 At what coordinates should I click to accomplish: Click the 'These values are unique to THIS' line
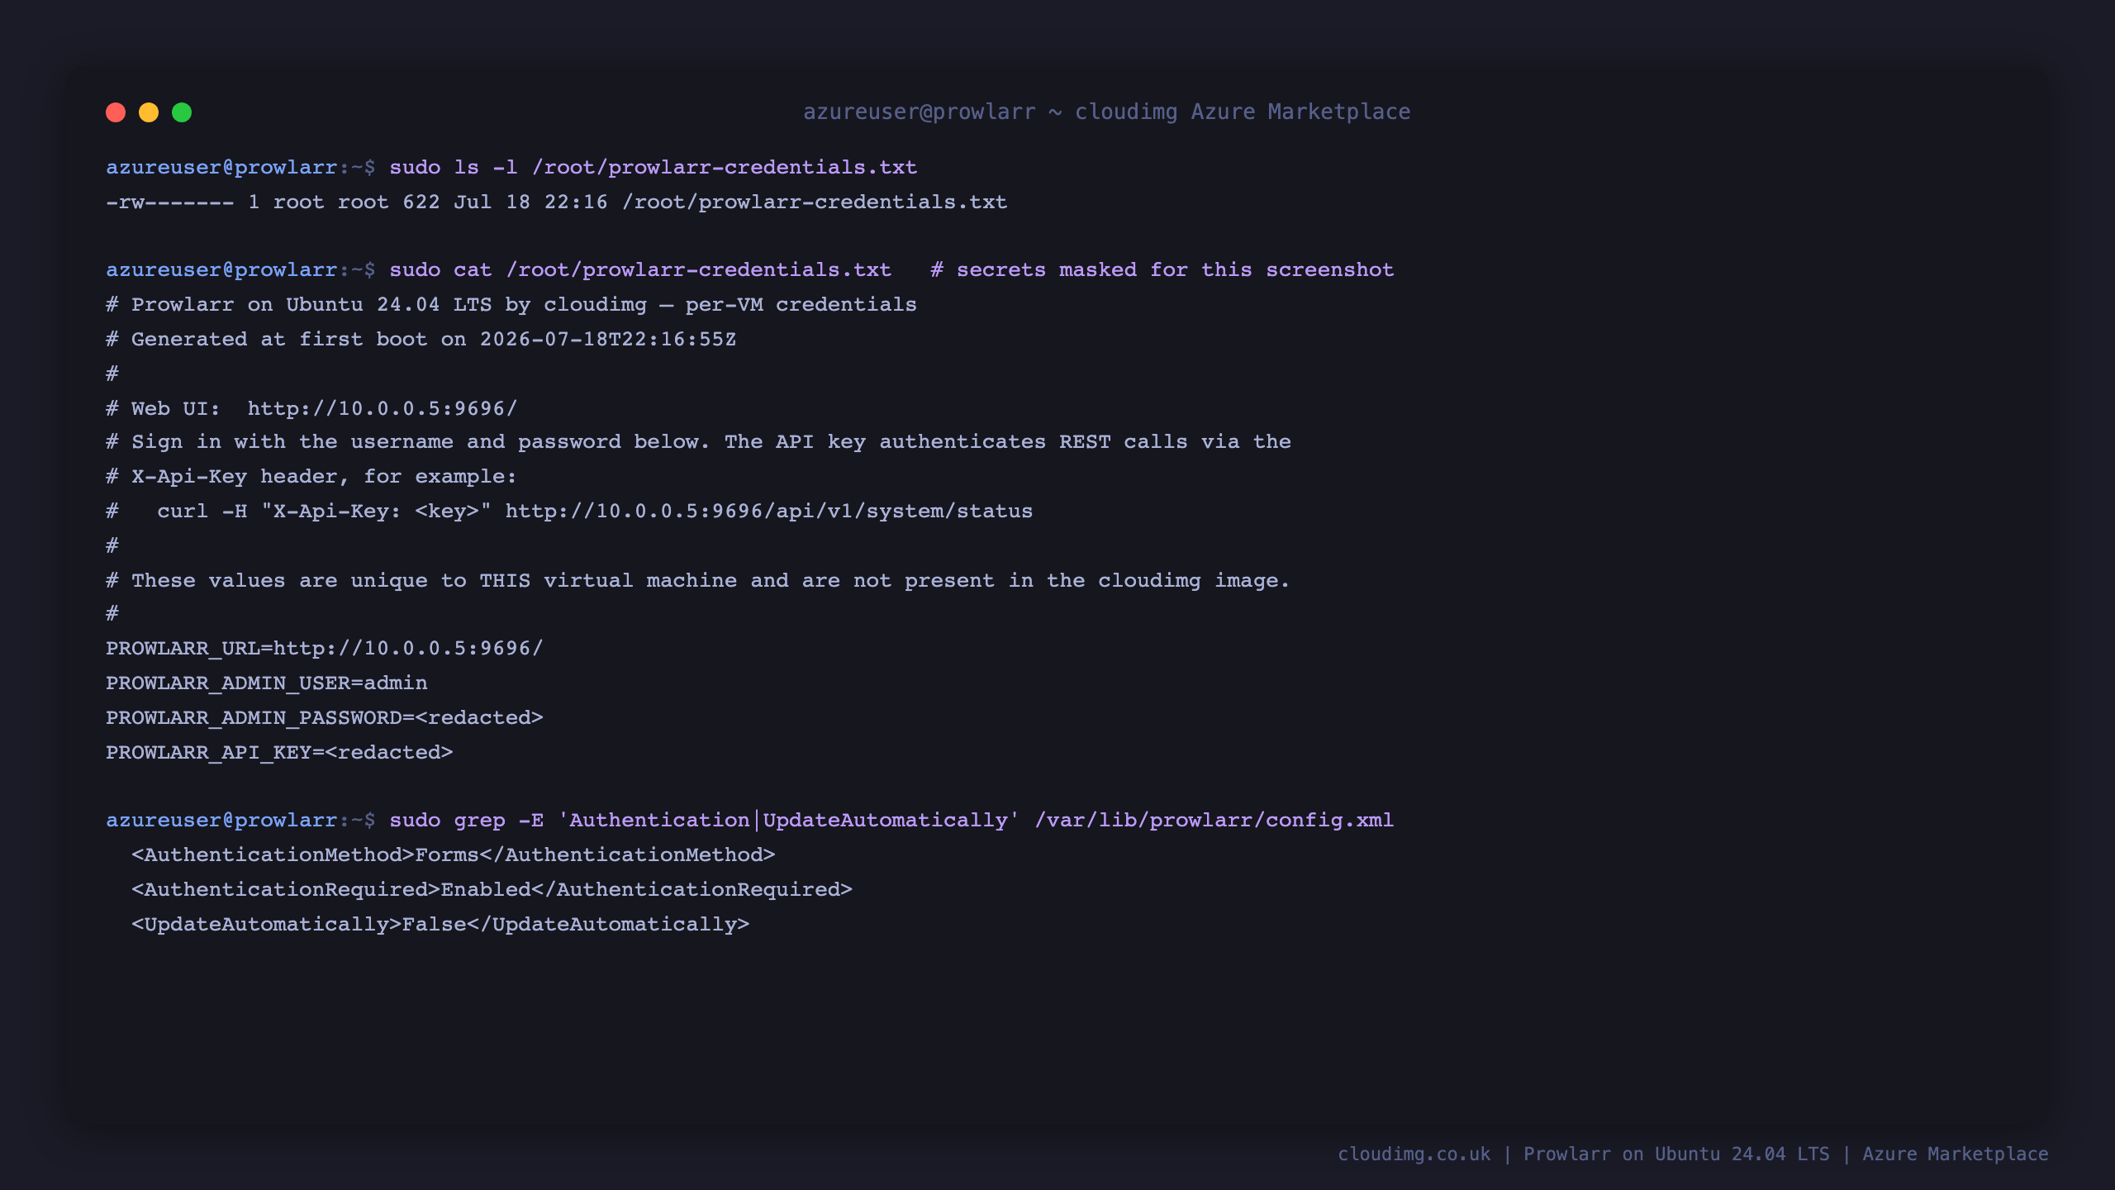coord(697,580)
